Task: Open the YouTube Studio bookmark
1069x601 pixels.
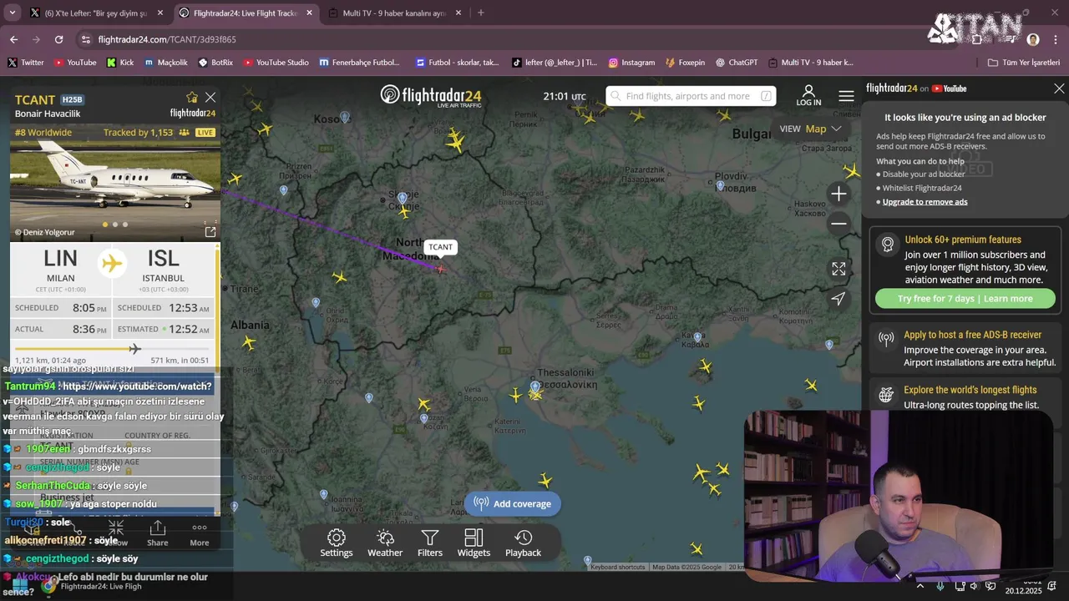Action: (x=276, y=63)
